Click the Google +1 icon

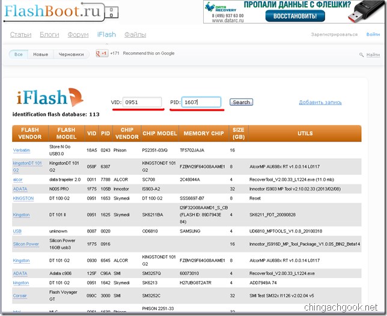point(102,53)
